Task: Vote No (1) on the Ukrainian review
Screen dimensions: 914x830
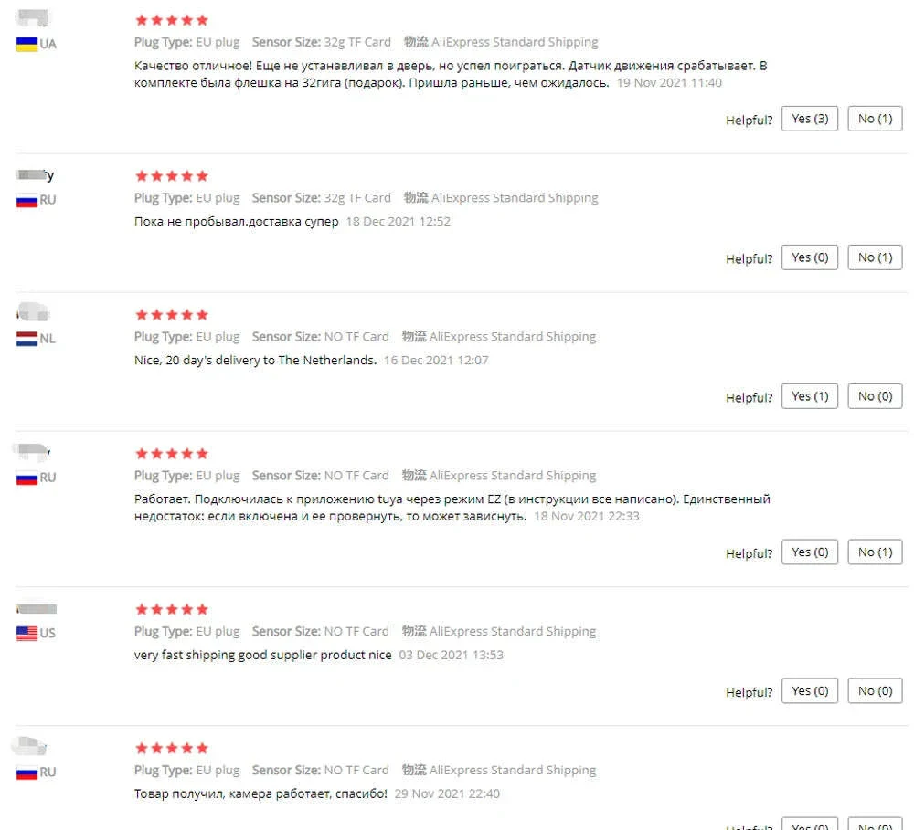Action: [875, 119]
